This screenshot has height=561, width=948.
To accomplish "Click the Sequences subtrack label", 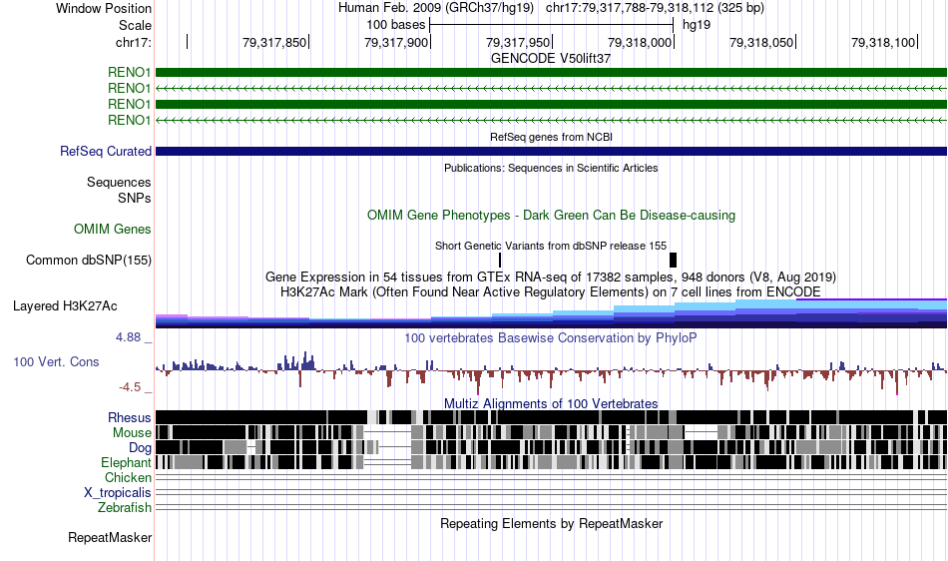I will [x=119, y=182].
